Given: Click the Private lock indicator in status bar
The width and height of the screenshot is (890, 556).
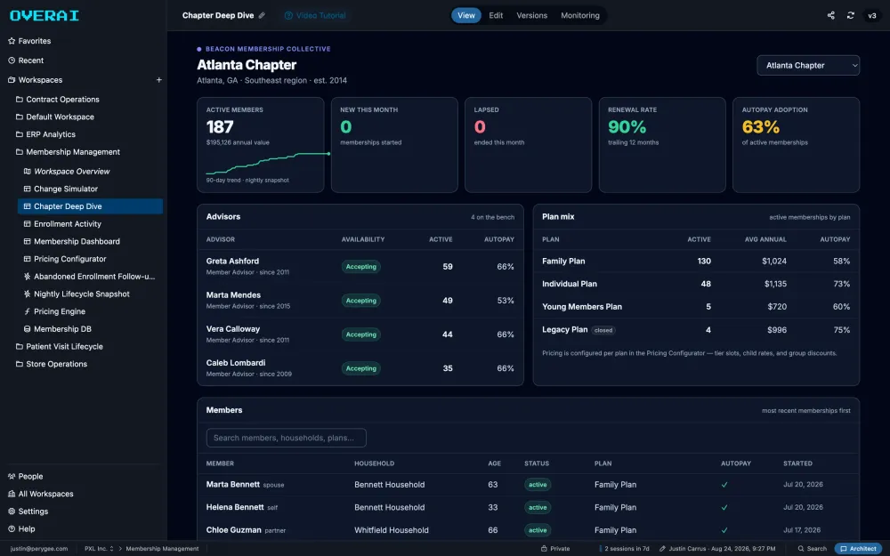Looking at the screenshot, I should pos(555,549).
